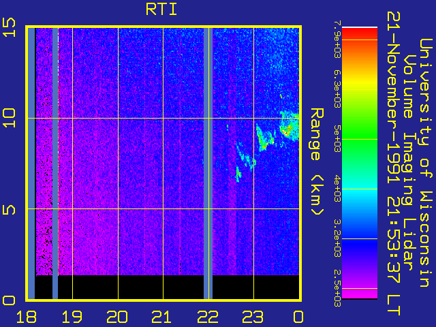Click the hour 22 time axis label

point(207,317)
